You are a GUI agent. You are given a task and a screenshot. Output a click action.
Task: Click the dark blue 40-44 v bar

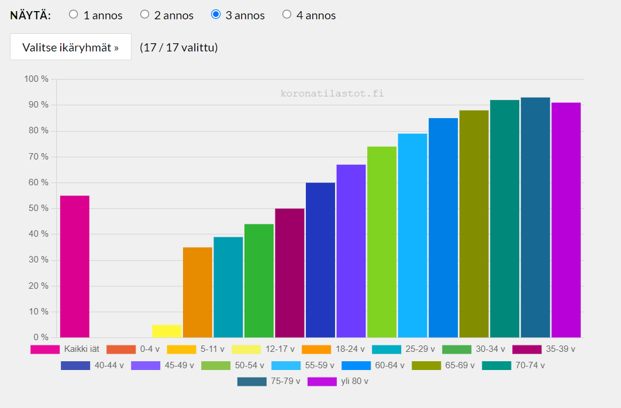point(320,260)
